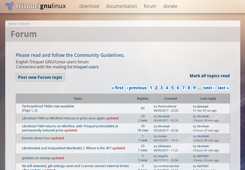The height and width of the screenshot is (170, 245).
Task: Select page 5 in the pager
Action: [172, 88]
